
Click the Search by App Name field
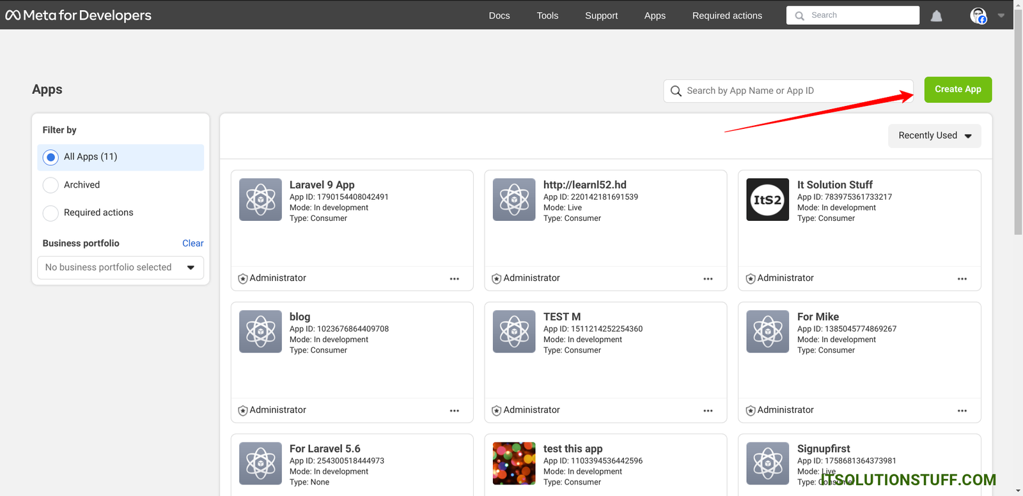click(793, 91)
